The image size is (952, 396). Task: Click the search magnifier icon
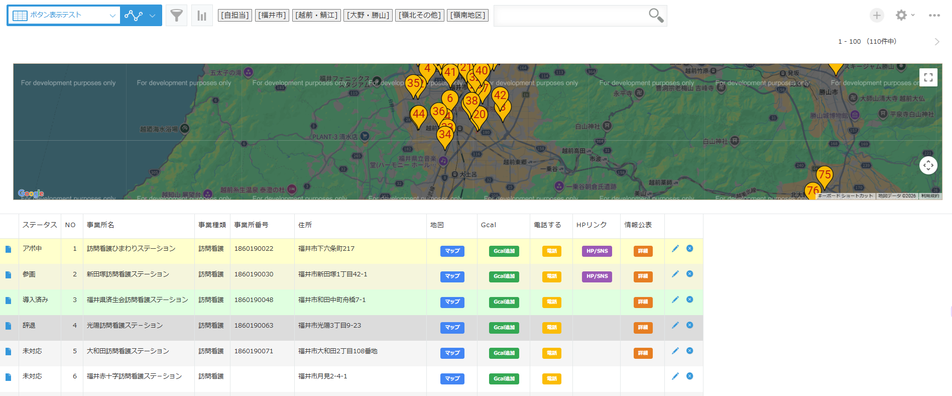tap(656, 16)
